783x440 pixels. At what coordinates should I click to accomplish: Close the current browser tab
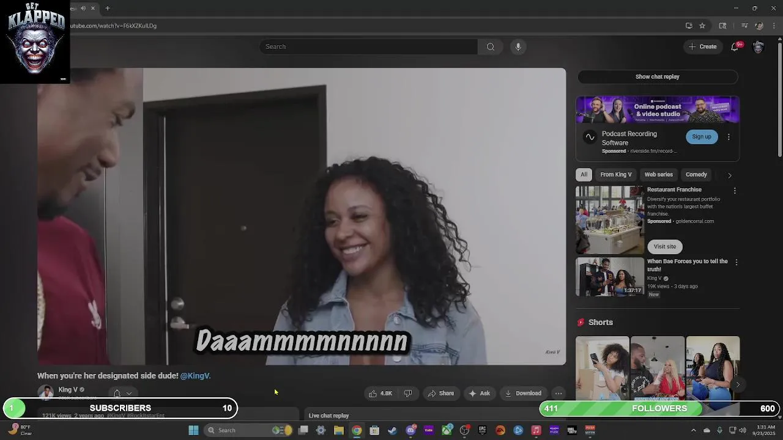(x=93, y=8)
